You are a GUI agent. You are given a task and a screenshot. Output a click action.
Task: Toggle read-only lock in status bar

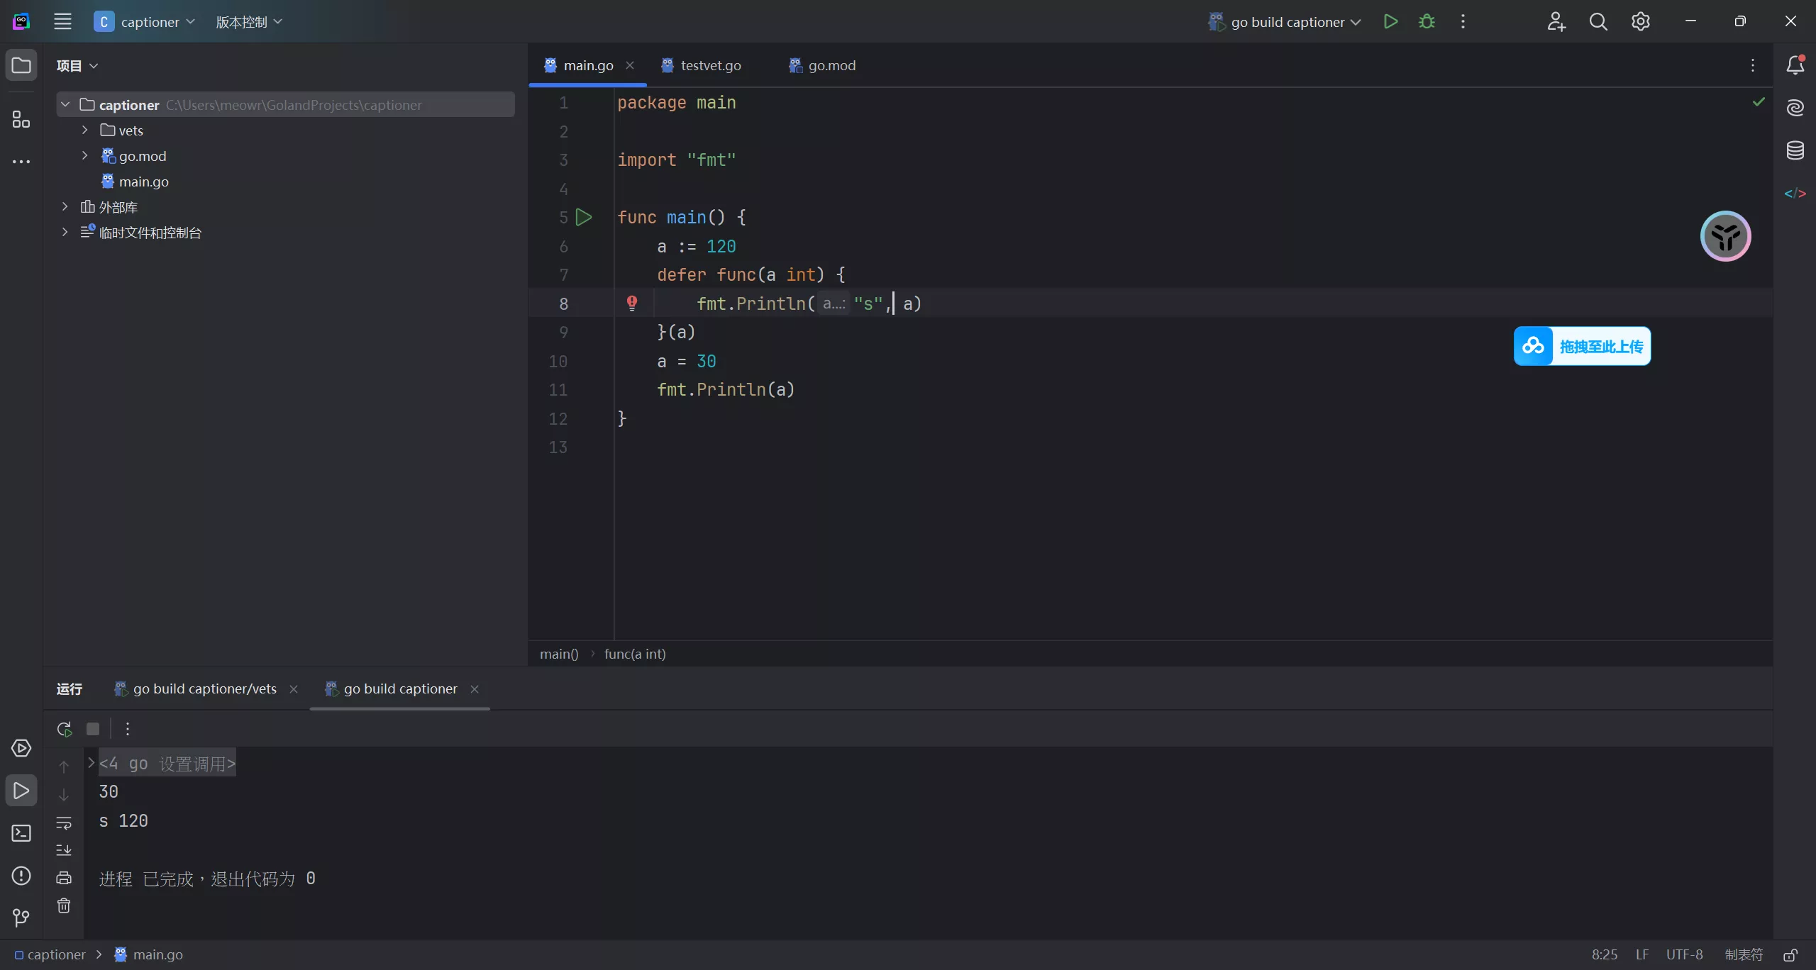1790,955
